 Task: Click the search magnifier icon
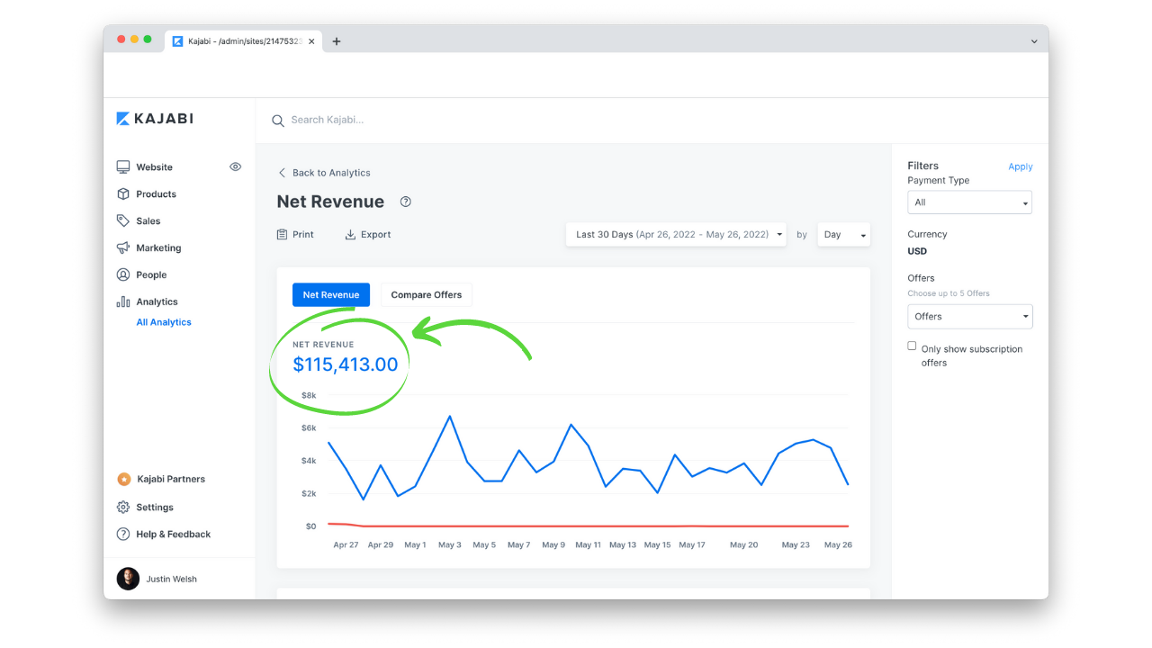pos(278,121)
